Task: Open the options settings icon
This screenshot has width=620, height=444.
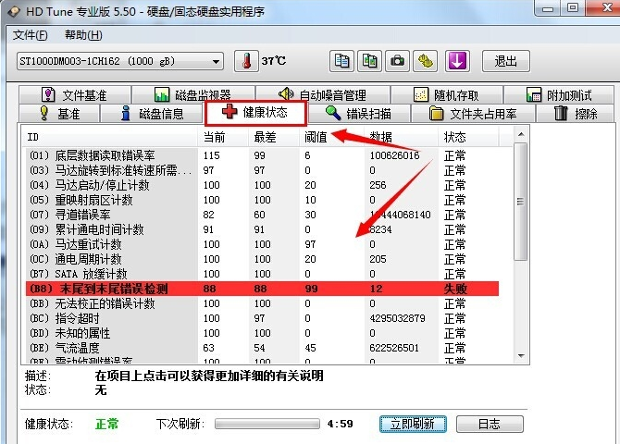Action: tap(426, 61)
